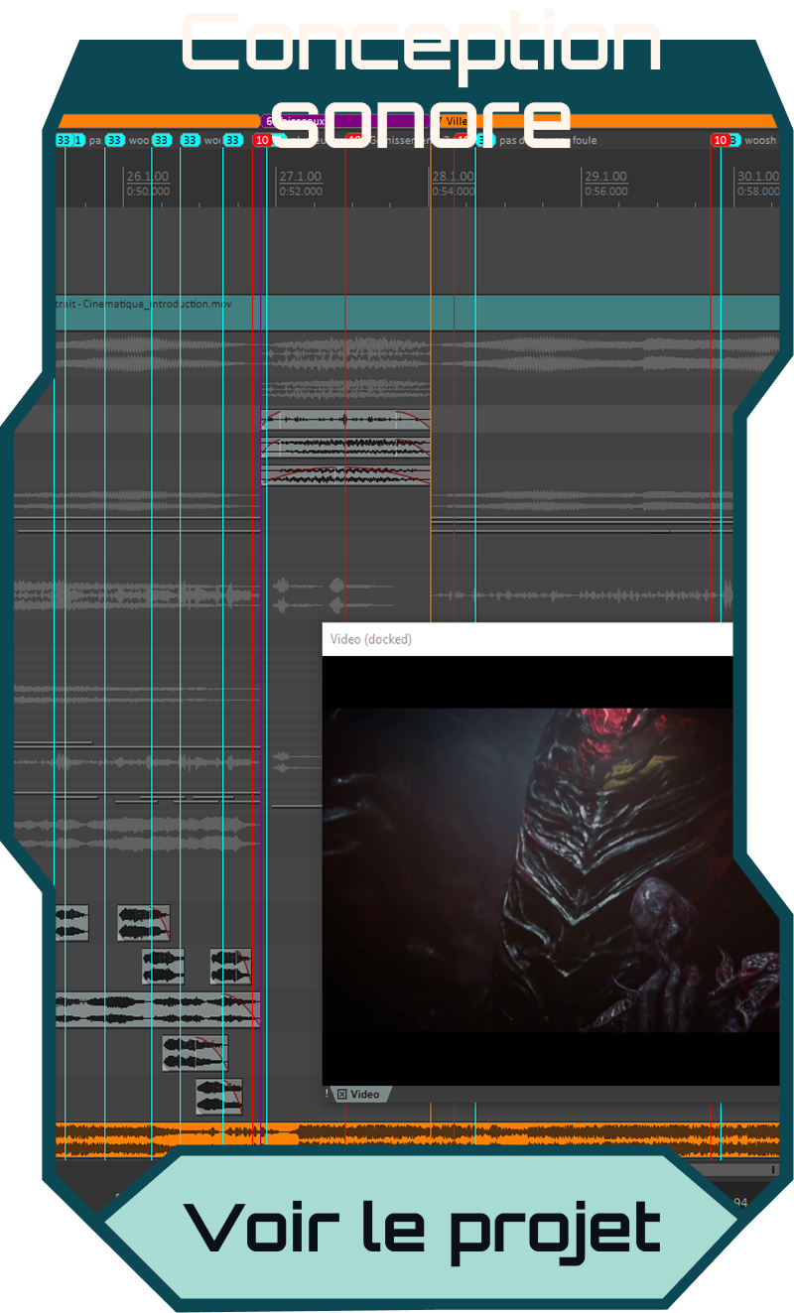Switch to the Video docker tab

(x=364, y=1095)
